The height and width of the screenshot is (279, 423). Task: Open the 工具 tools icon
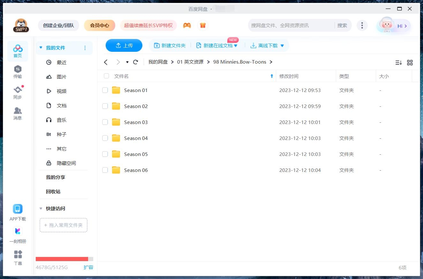point(18,254)
